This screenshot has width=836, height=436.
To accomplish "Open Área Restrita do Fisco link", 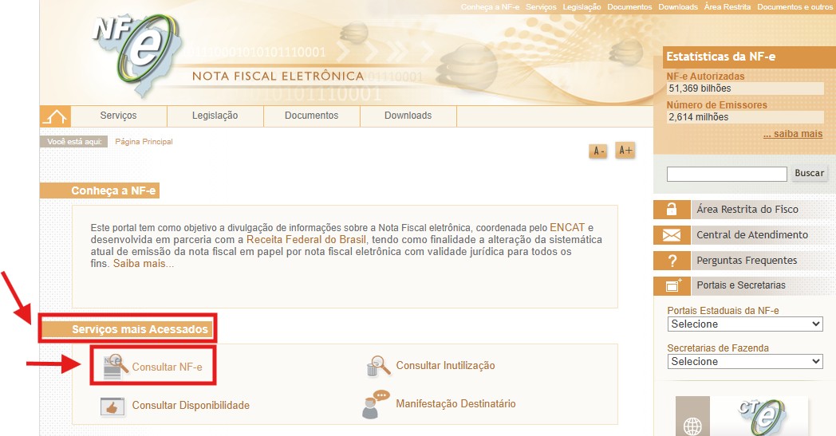I will coord(747,210).
